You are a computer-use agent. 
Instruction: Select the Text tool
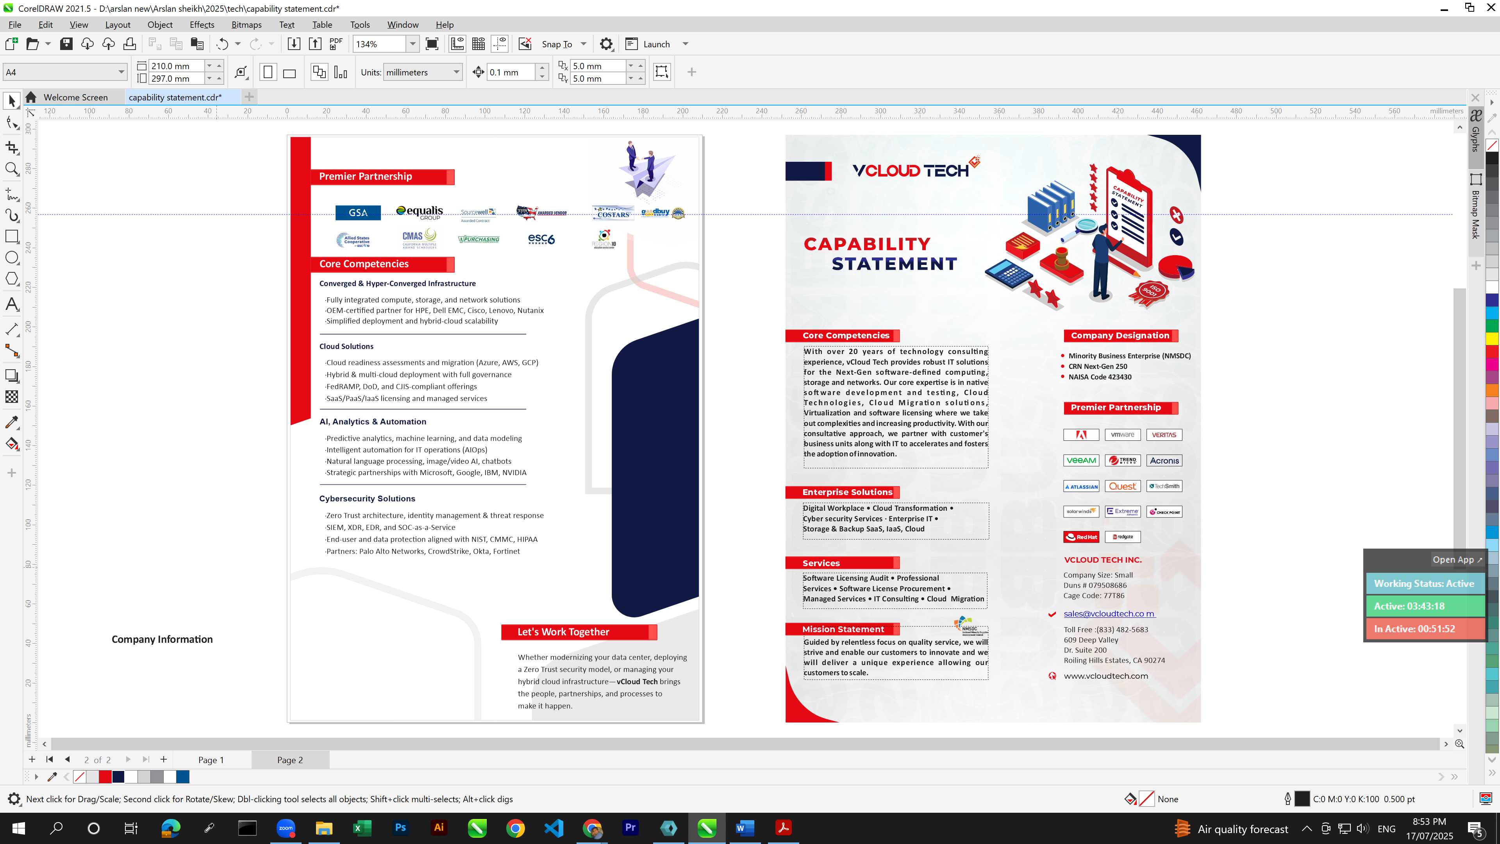tap(12, 304)
